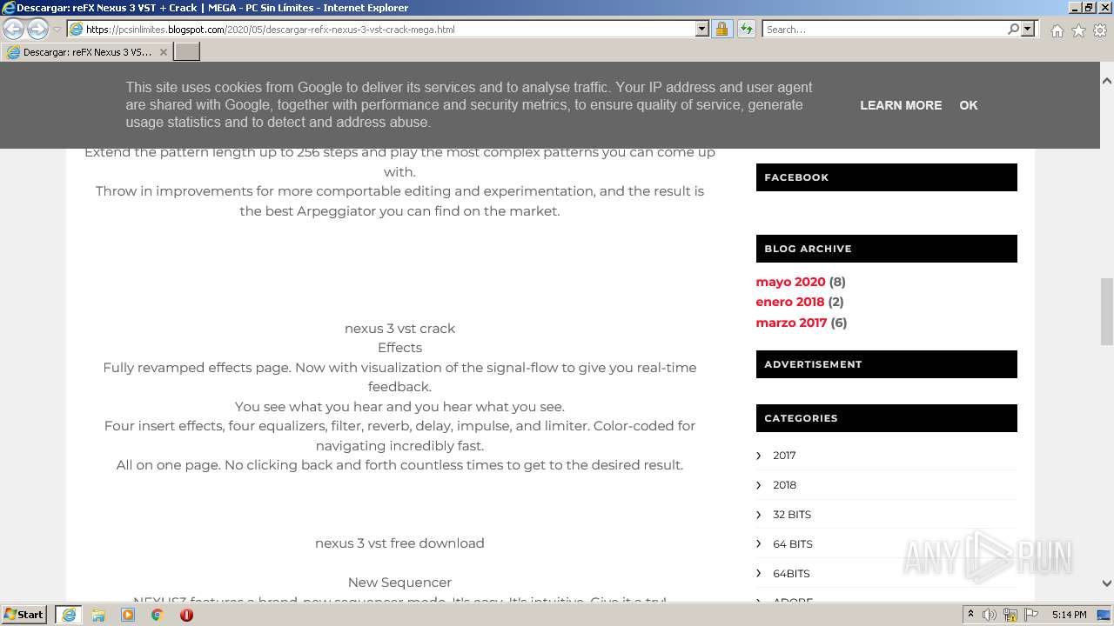This screenshot has height=626, width=1114.
Task: Expand the address bar autocomplete dropdown
Action: 702,30
